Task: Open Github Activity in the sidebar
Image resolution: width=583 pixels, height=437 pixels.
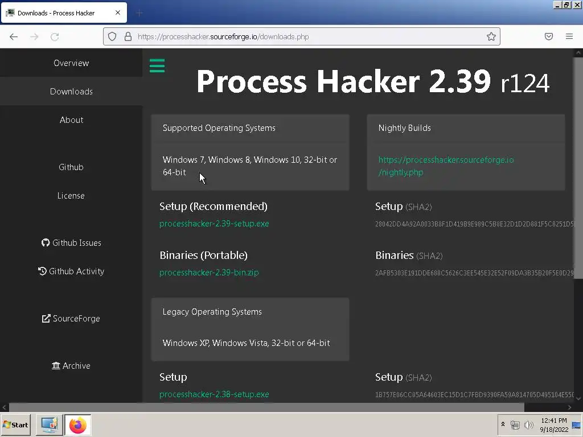Action: click(71, 271)
